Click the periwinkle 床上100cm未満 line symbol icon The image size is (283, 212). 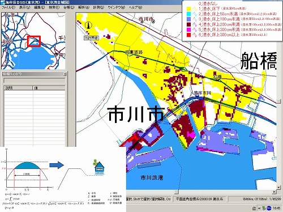(x=195, y=19)
